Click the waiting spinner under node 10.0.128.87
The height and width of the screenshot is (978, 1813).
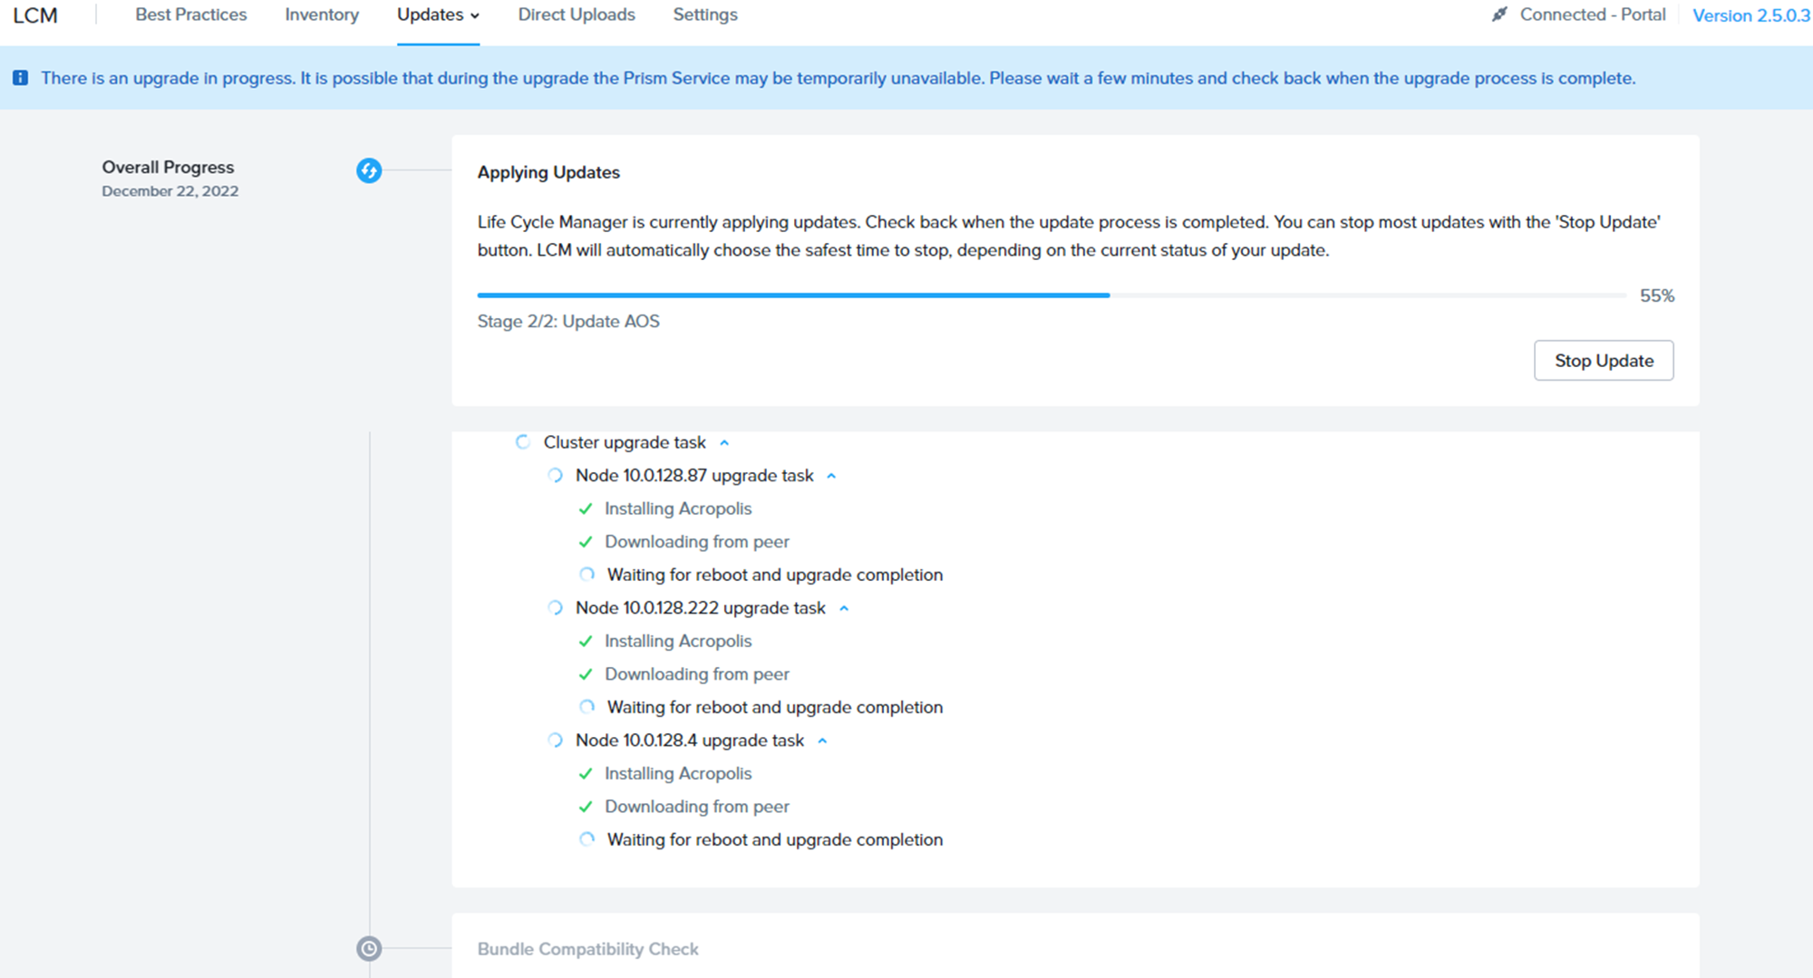tap(587, 575)
